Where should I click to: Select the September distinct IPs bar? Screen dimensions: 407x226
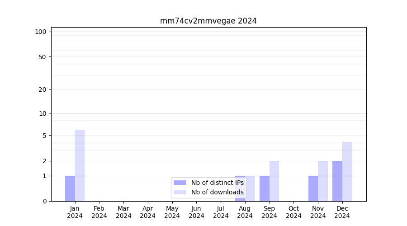(x=265, y=188)
